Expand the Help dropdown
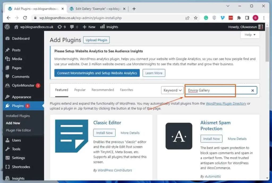 point(249,35)
